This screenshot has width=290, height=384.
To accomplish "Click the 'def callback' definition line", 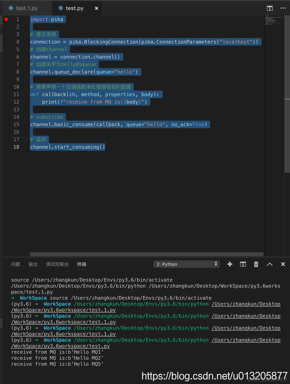I will coord(95,94).
